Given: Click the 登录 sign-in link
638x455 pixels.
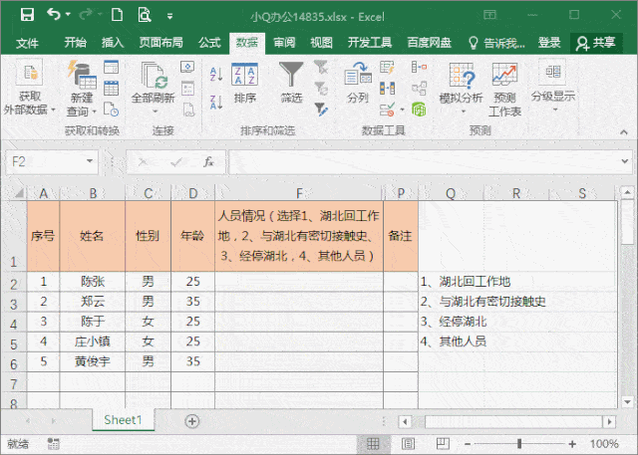Looking at the screenshot, I should tap(549, 42).
